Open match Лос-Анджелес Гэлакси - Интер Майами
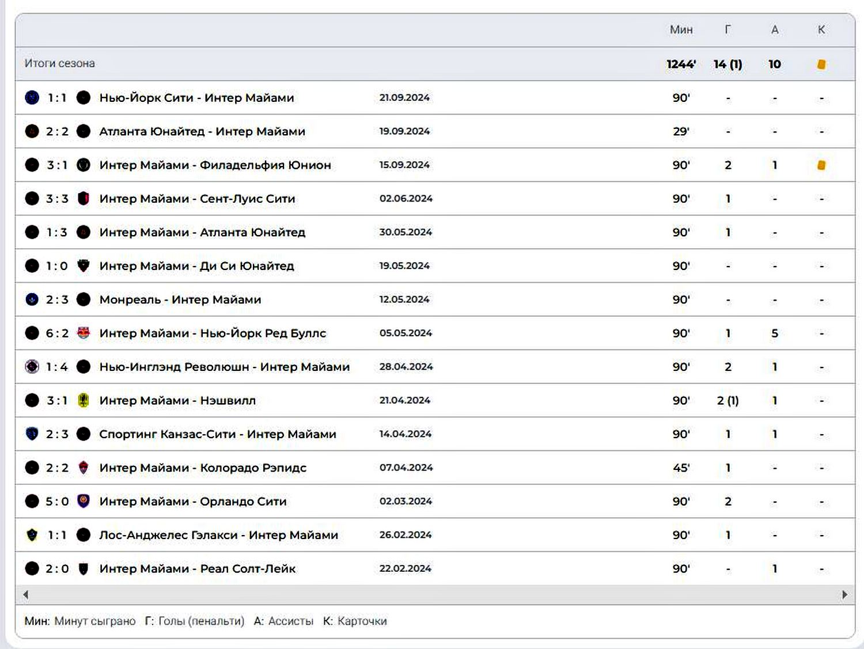The image size is (864, 649). click(218, 535)
